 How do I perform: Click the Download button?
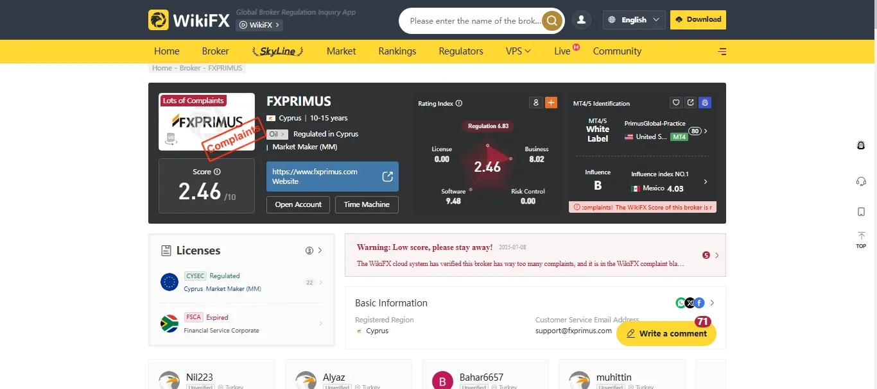(698, 20)
